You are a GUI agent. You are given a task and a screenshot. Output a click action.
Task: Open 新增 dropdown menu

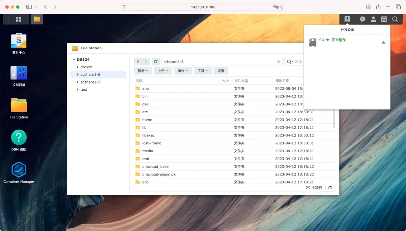click(143, 71)
